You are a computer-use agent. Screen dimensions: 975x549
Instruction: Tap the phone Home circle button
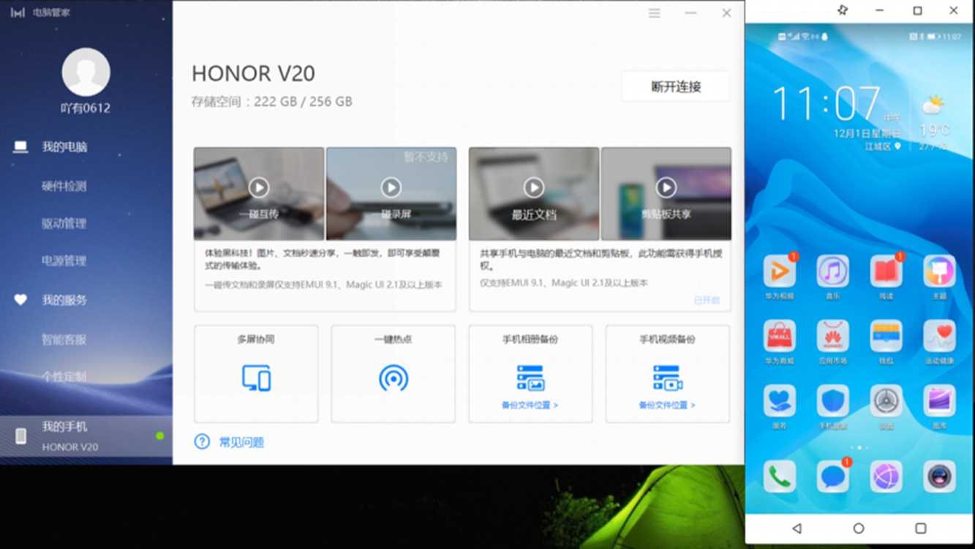(x=859, y=528)
